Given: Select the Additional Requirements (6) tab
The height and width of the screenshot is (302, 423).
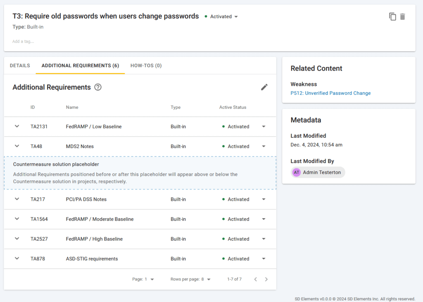Looking at the screenshot, I should tap(80, 66).
